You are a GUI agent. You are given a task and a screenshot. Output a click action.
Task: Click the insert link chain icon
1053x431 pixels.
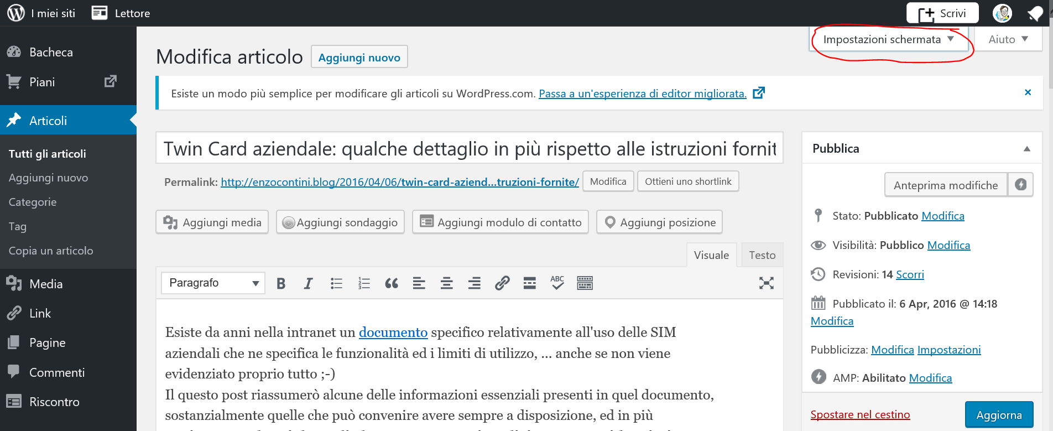point(502,284)
